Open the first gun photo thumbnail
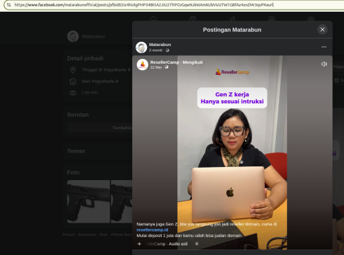 [x=89, y=201]
